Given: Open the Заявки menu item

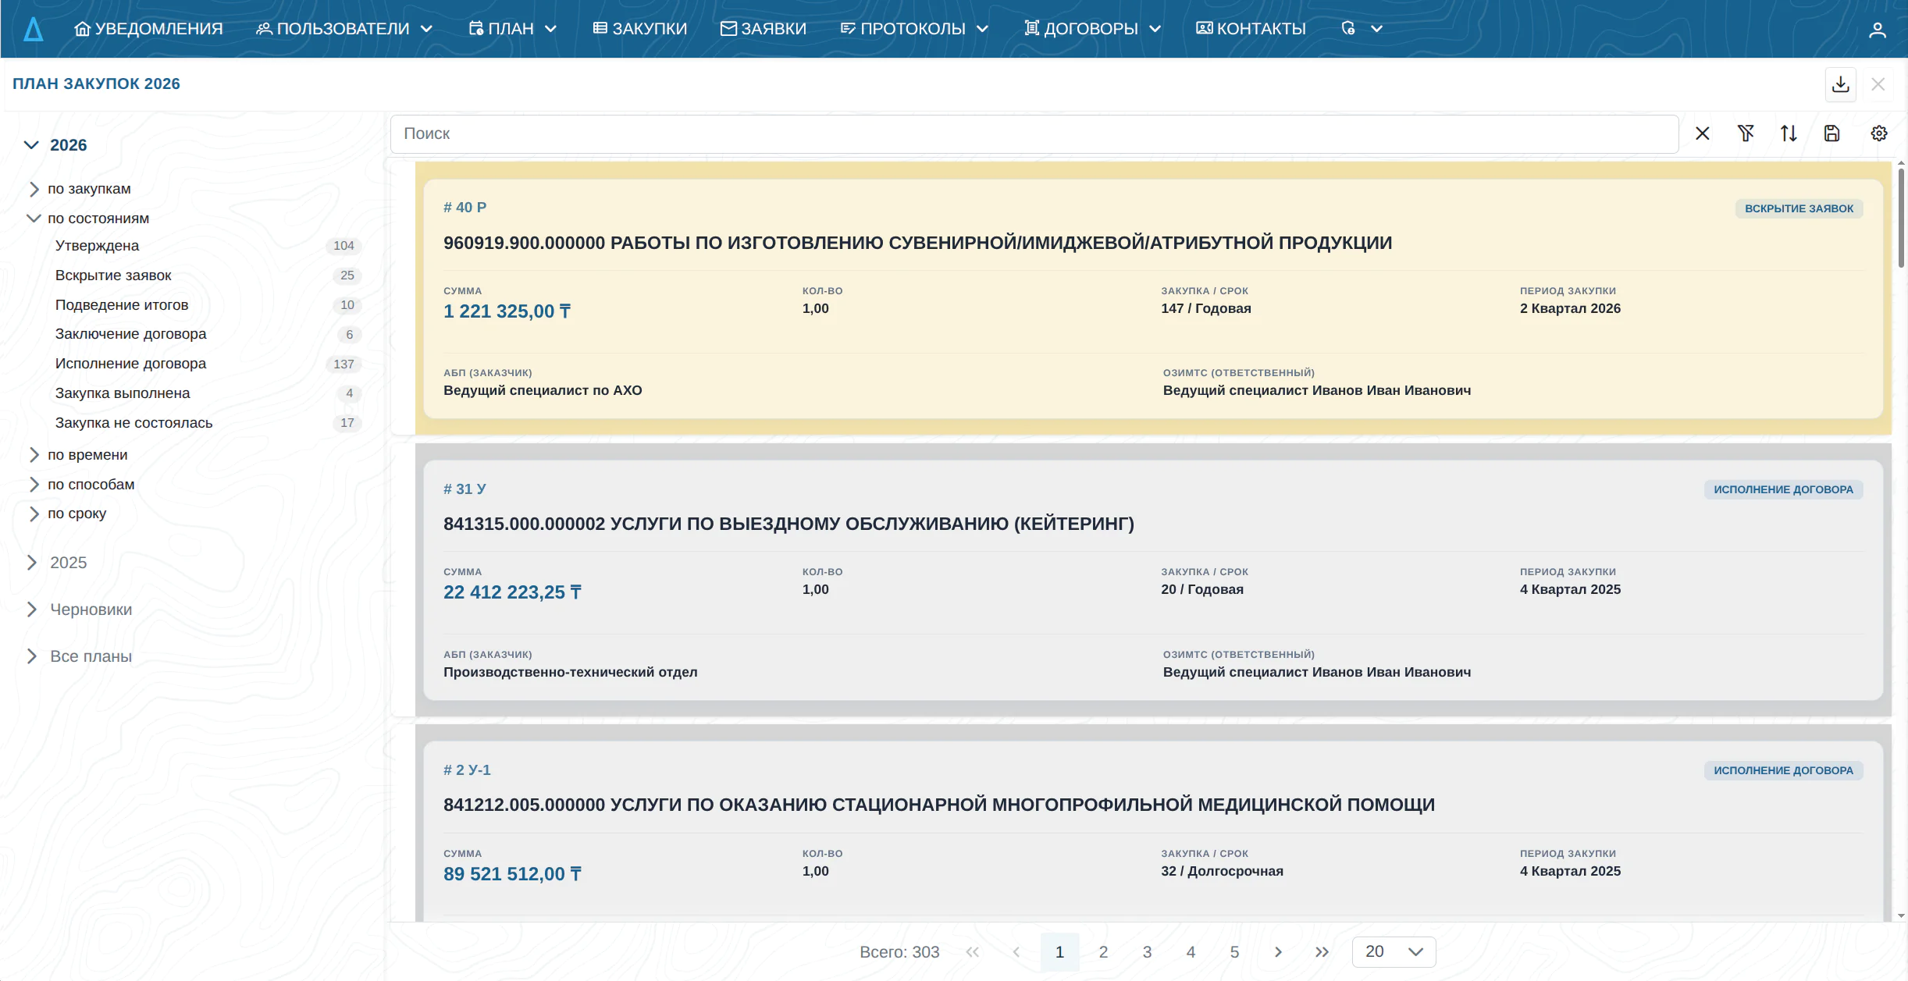Looking at the screenshot, I should (763, 29).
